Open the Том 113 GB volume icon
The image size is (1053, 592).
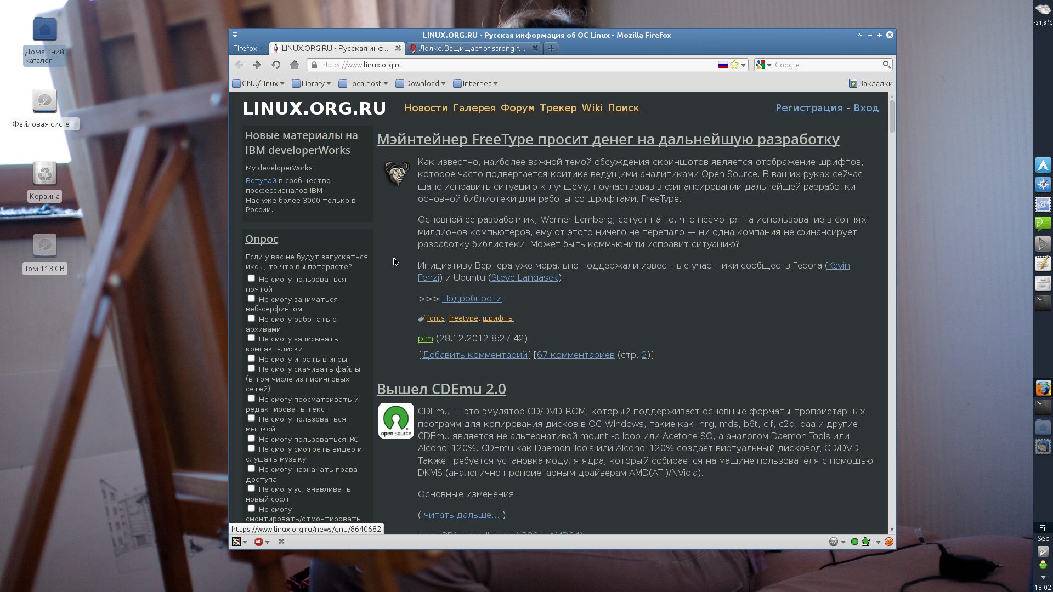click(x=44, y=254)
